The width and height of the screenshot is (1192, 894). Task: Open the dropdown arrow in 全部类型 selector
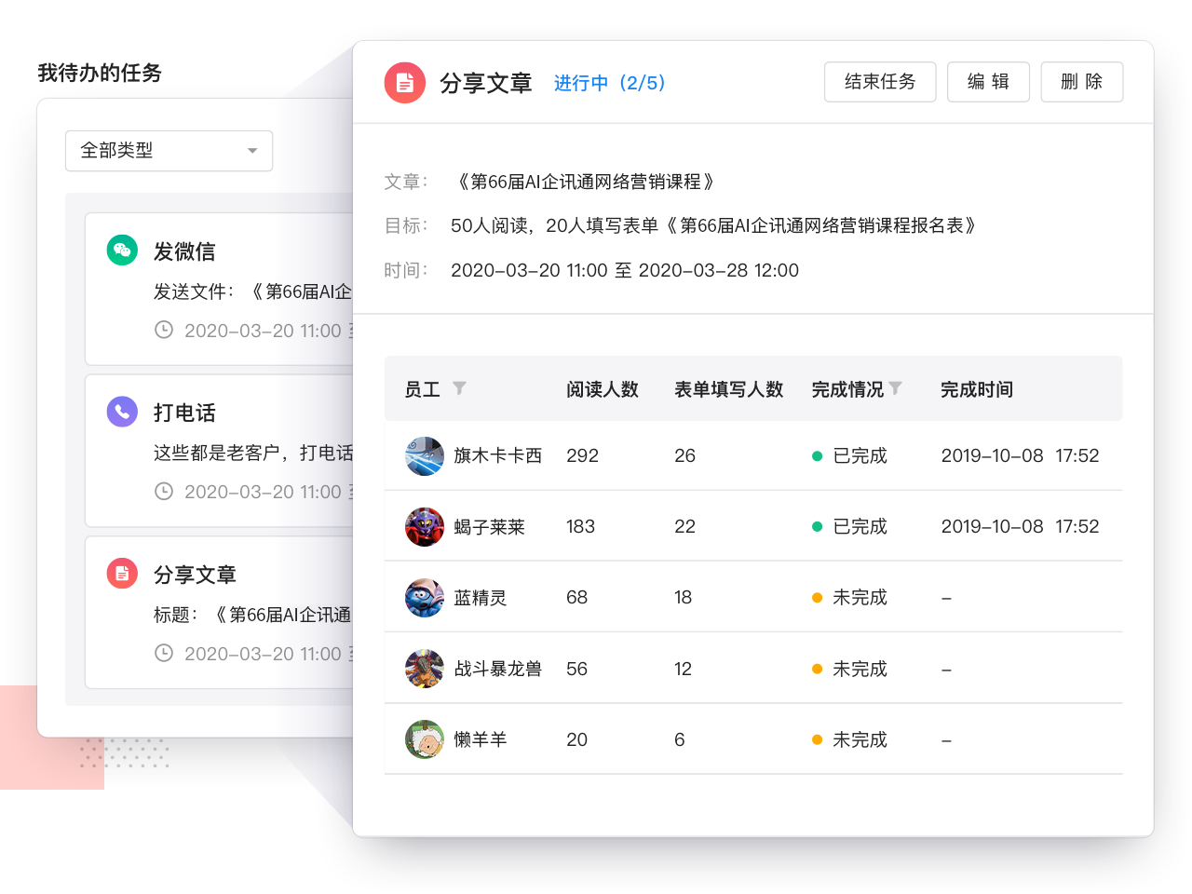point(251,150)
